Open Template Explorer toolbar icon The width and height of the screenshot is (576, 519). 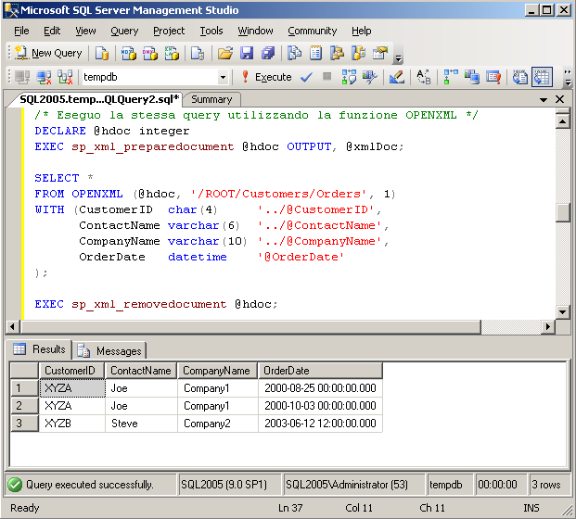pyautogui.click(x=359, y=53)
